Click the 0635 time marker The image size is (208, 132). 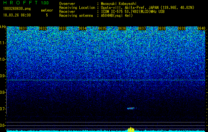pyautogui.click(x=102, y=28)
